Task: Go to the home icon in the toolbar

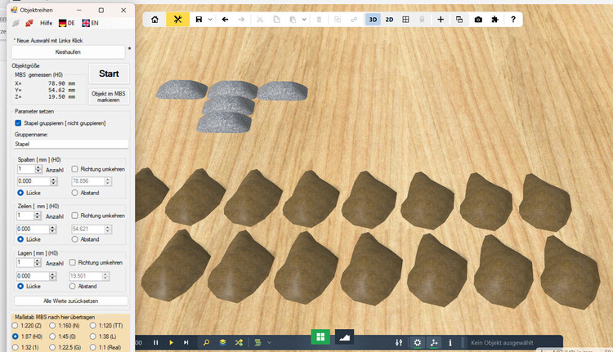Action: pos(154,20)
